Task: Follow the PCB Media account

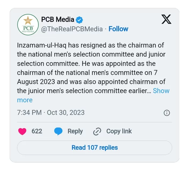Action: (118, 29)
